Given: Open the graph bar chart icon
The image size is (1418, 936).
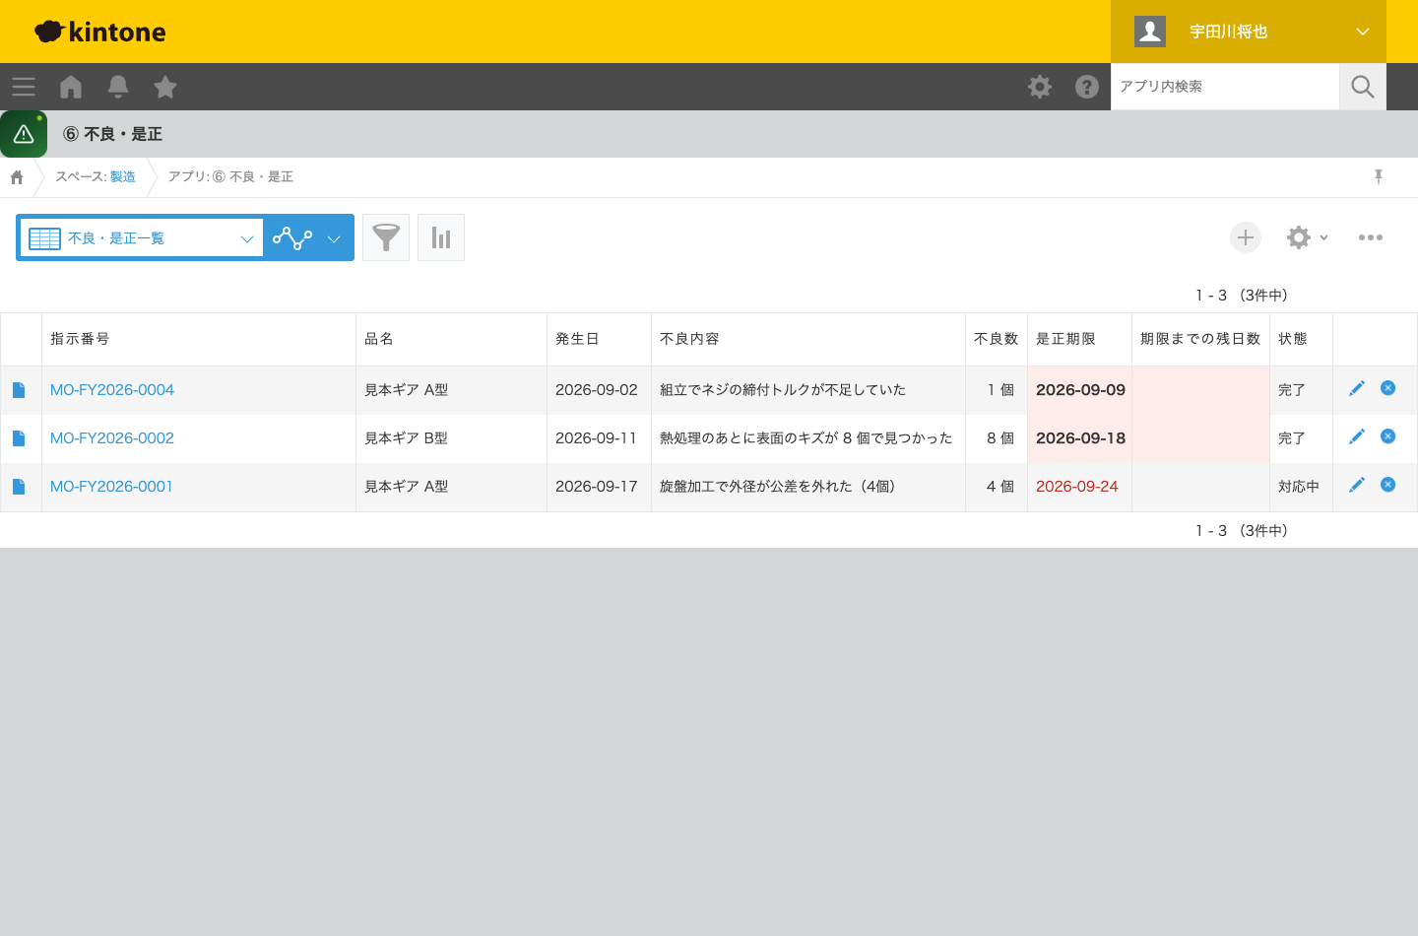Looking at the screenshot, I should click(x=441, y=237).
